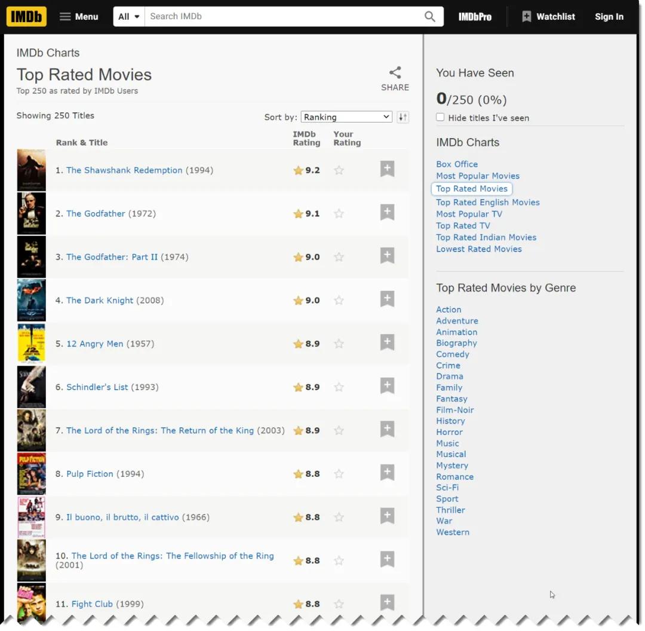645x631 pixels.
Task: Open The Shawshank Redemption title link
Action: click(x=124, y=170)
